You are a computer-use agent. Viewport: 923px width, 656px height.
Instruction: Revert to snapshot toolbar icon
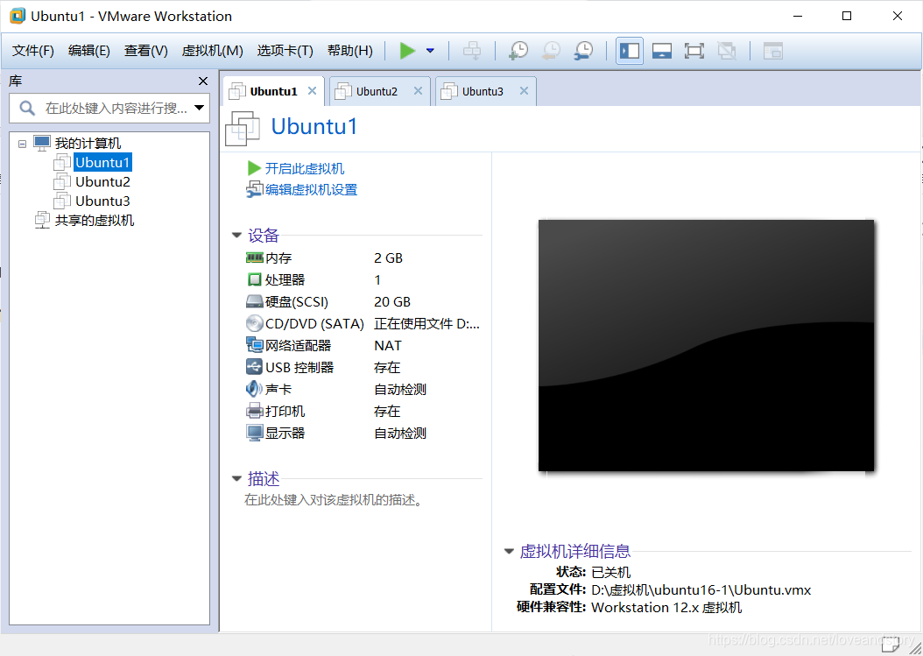[551, 51]
